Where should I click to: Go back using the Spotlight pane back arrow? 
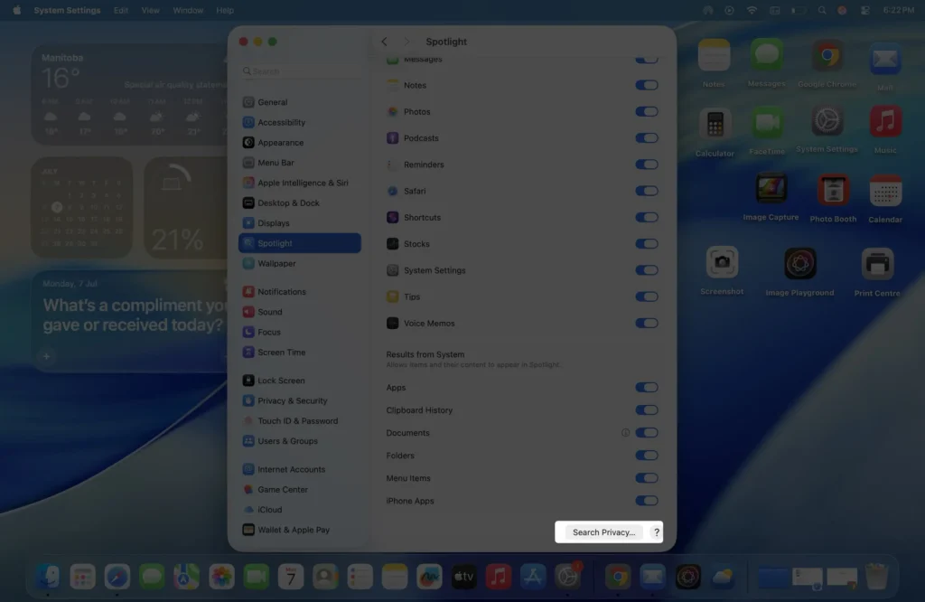[383, 41]
